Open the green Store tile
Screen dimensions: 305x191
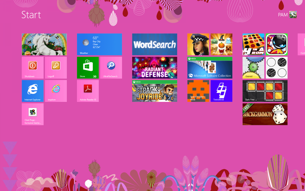88,68
